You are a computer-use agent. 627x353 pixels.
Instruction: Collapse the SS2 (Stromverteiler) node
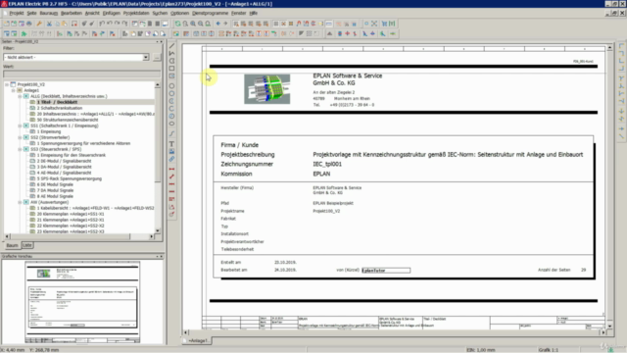[20, 137]
